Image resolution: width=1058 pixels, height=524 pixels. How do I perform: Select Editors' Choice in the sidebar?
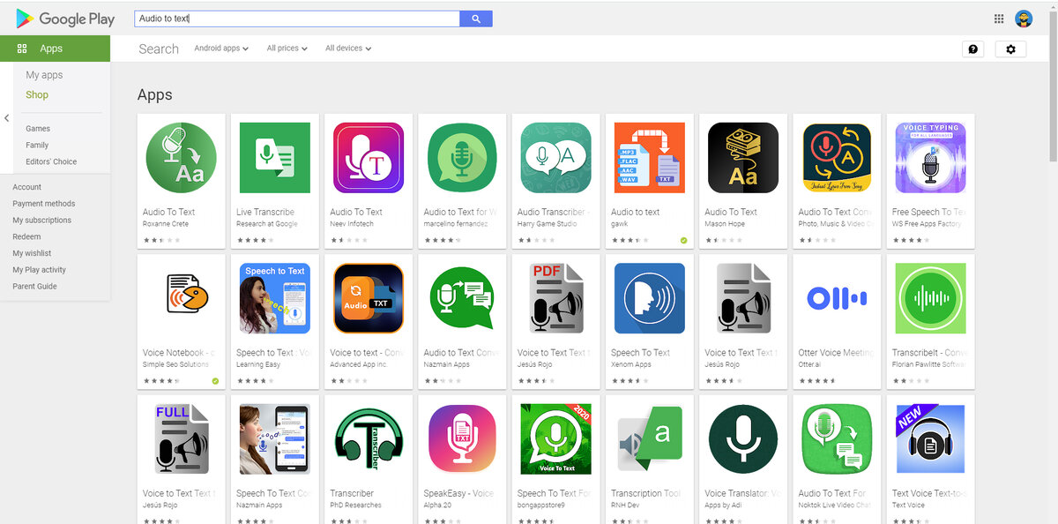click(x=53, y=161)
